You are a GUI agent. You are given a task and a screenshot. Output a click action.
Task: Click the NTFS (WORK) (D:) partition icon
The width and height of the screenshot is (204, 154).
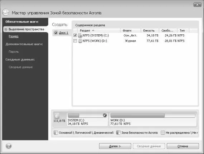80,41
